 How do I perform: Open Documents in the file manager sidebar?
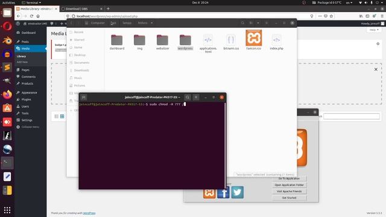81,63
